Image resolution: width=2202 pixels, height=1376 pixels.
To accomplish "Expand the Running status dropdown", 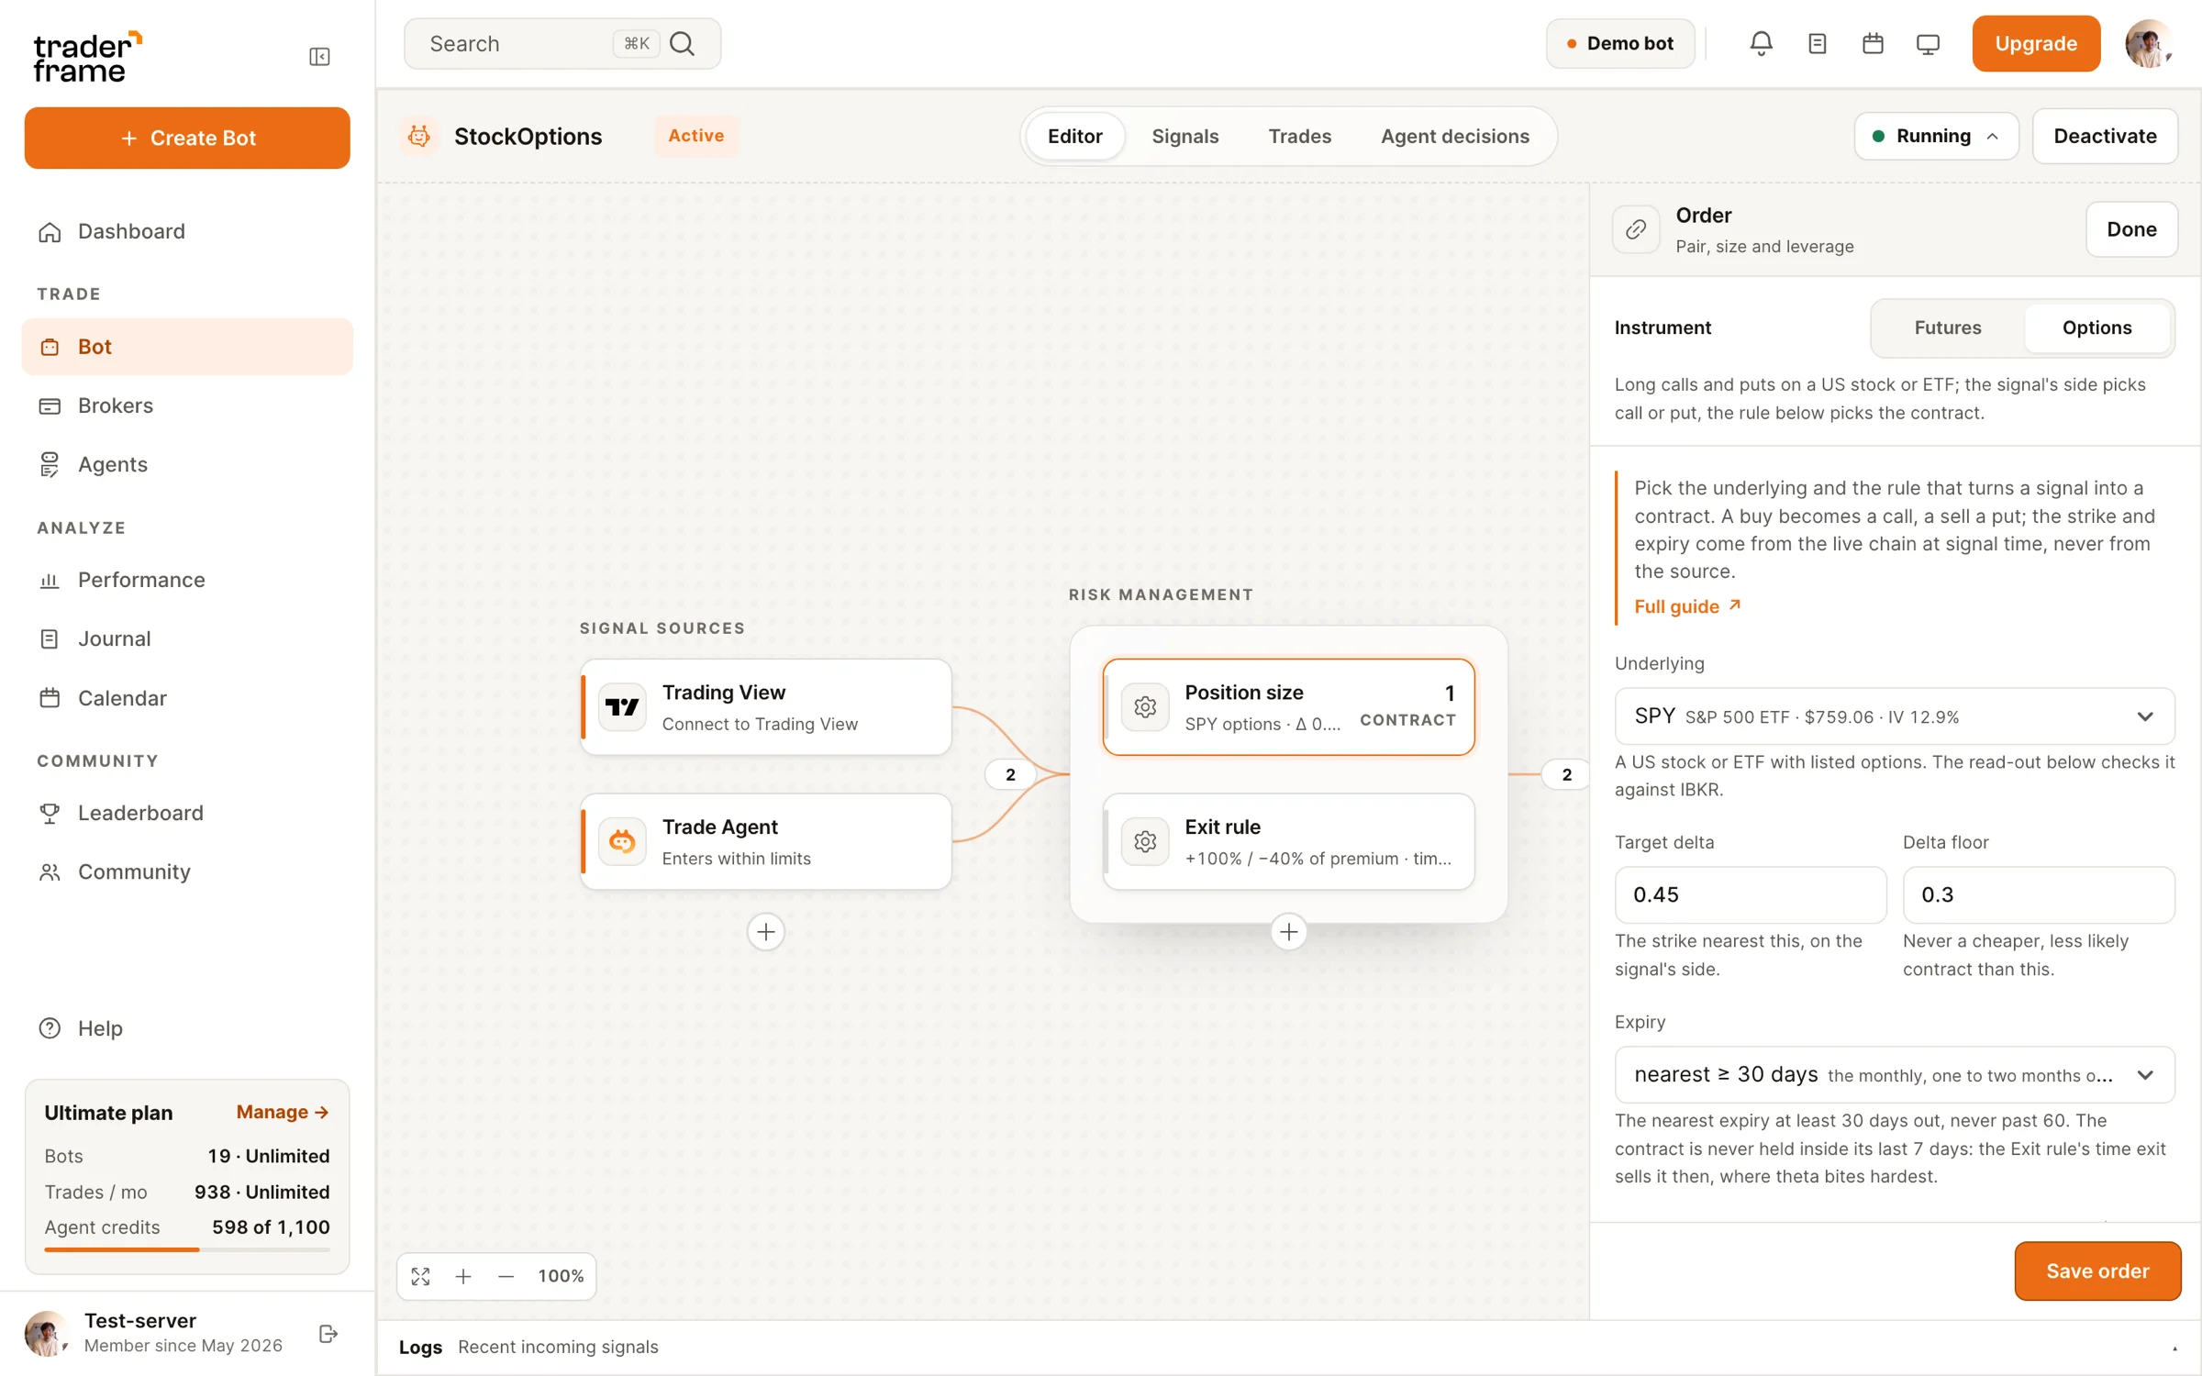I will (x=1936, y=136).
